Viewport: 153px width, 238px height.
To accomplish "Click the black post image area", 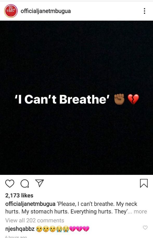I will click(76, 98).
